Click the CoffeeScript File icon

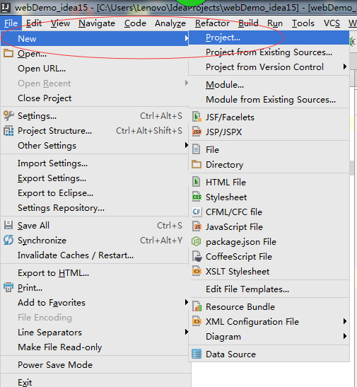197,256
